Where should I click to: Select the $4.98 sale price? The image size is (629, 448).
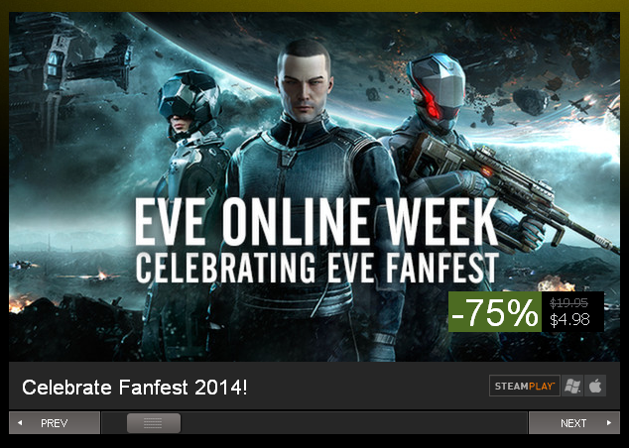(x=569, y=320)
